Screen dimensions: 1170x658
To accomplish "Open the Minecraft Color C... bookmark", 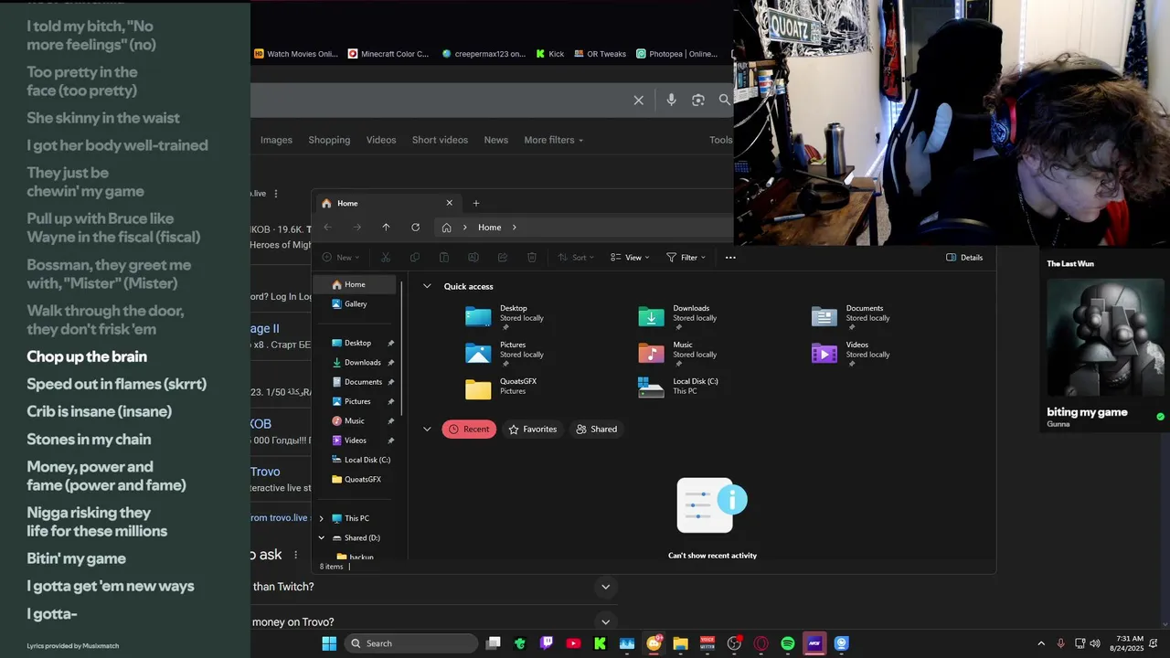I will tap(388, 54).
